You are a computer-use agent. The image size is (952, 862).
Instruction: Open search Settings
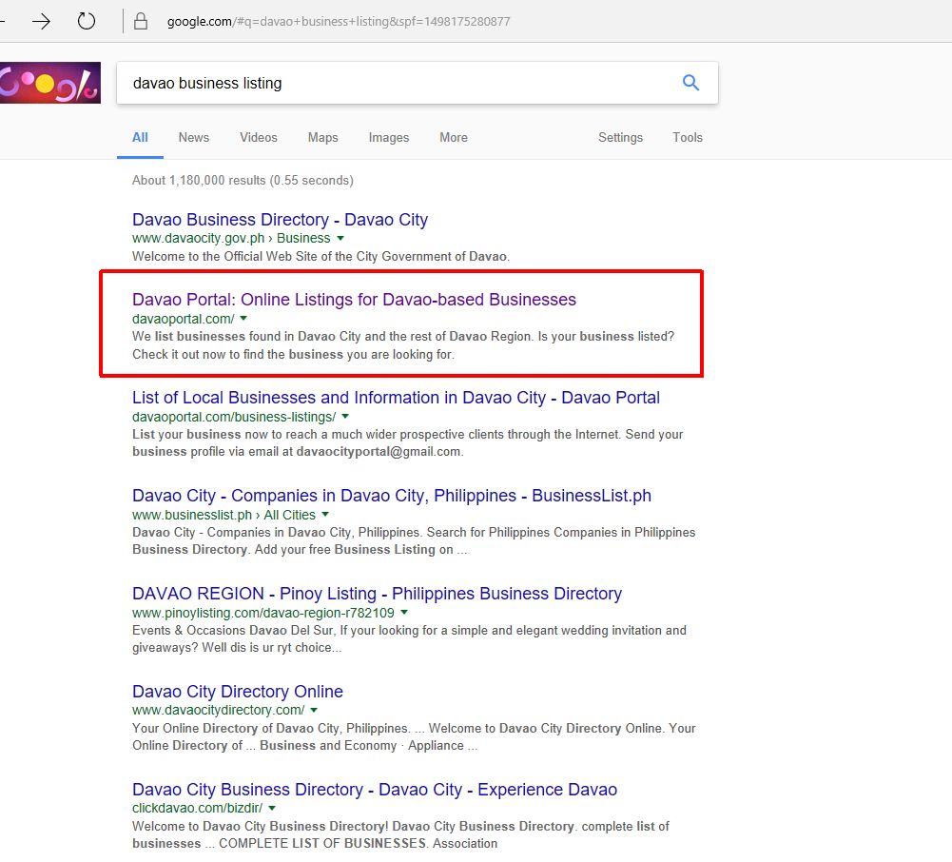(620, 137)
